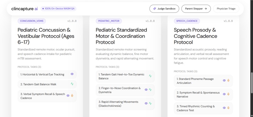
Task: Click the eye icon on Finger-to-Nose Coordination row
Action: click(x=146, y=90)
